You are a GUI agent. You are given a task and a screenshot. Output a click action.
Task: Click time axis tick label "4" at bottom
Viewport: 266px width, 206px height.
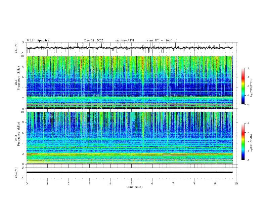point(110,183)
